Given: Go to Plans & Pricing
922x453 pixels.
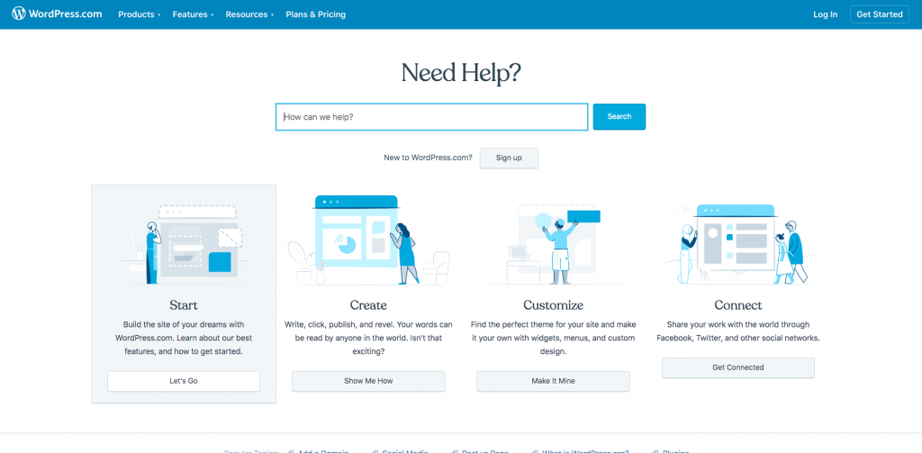Looking at the screenshot, I should coord(316,14).
